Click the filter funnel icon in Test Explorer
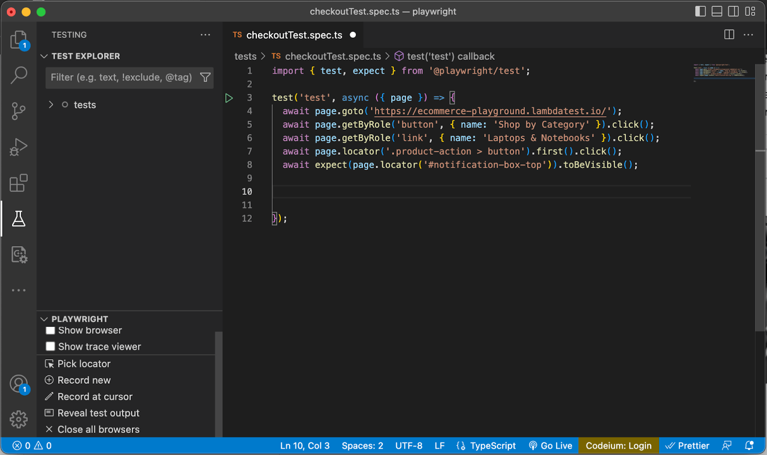This screenshot has width=767, height=455. click(205, 78)
